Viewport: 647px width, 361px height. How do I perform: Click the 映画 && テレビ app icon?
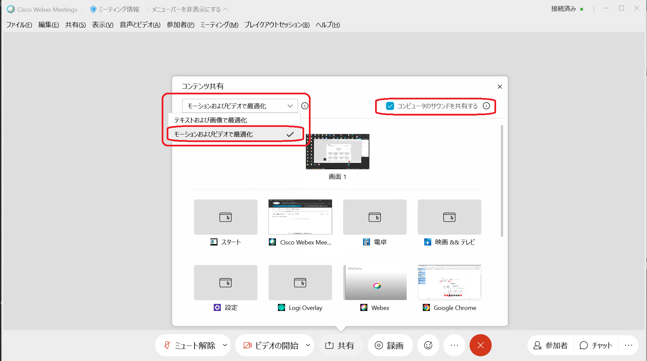[428, 242]
